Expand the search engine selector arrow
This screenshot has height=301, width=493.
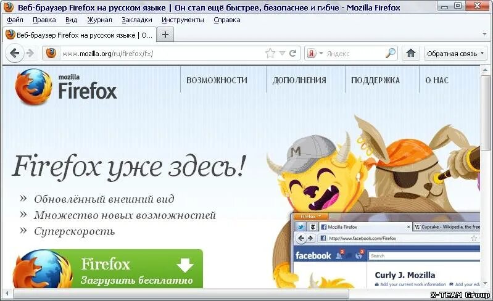coord(321,54)
